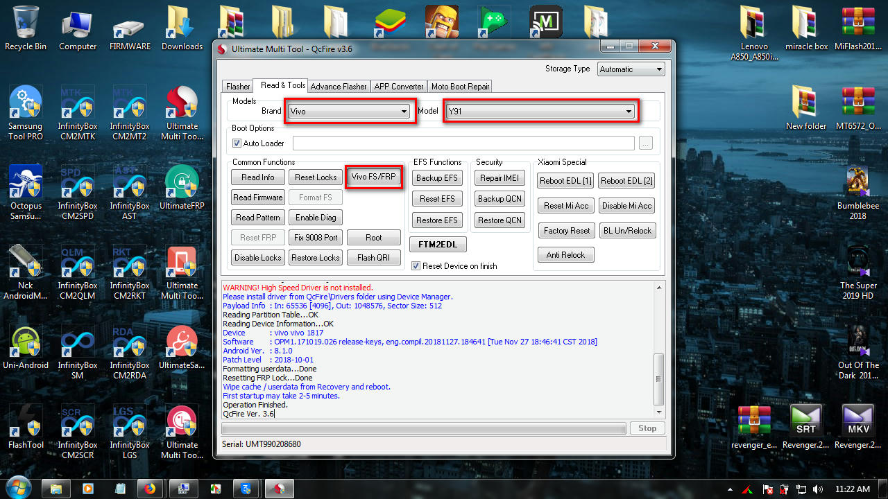Open the MT6572_O... archive icon
888x499 pixels.
pos(857,108)
